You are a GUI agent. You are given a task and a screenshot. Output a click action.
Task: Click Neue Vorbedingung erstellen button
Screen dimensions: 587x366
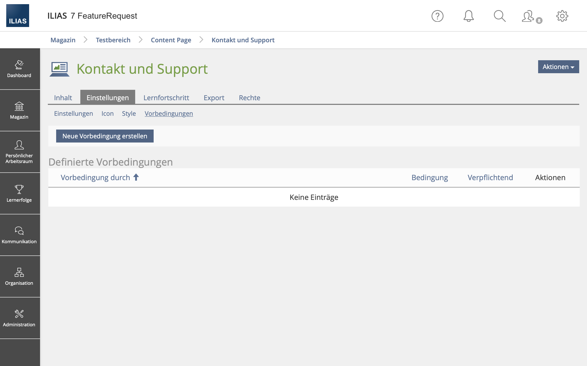105,136
